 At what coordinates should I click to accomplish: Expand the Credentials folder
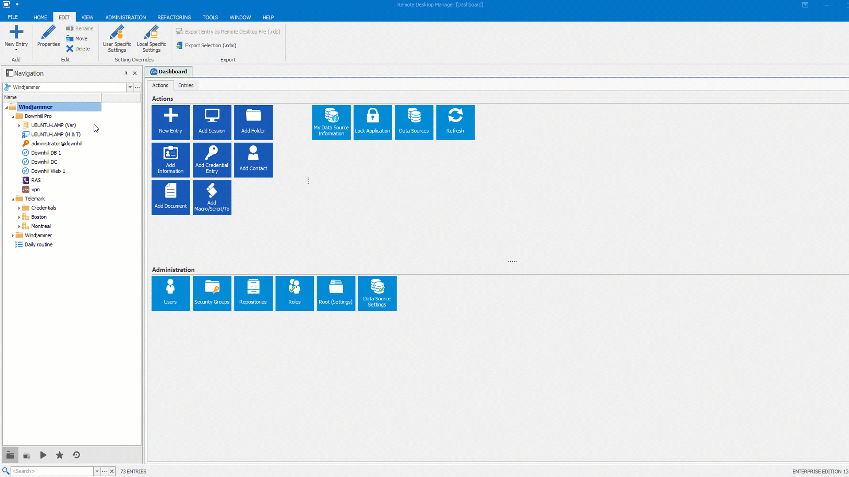tap(19, 208)
